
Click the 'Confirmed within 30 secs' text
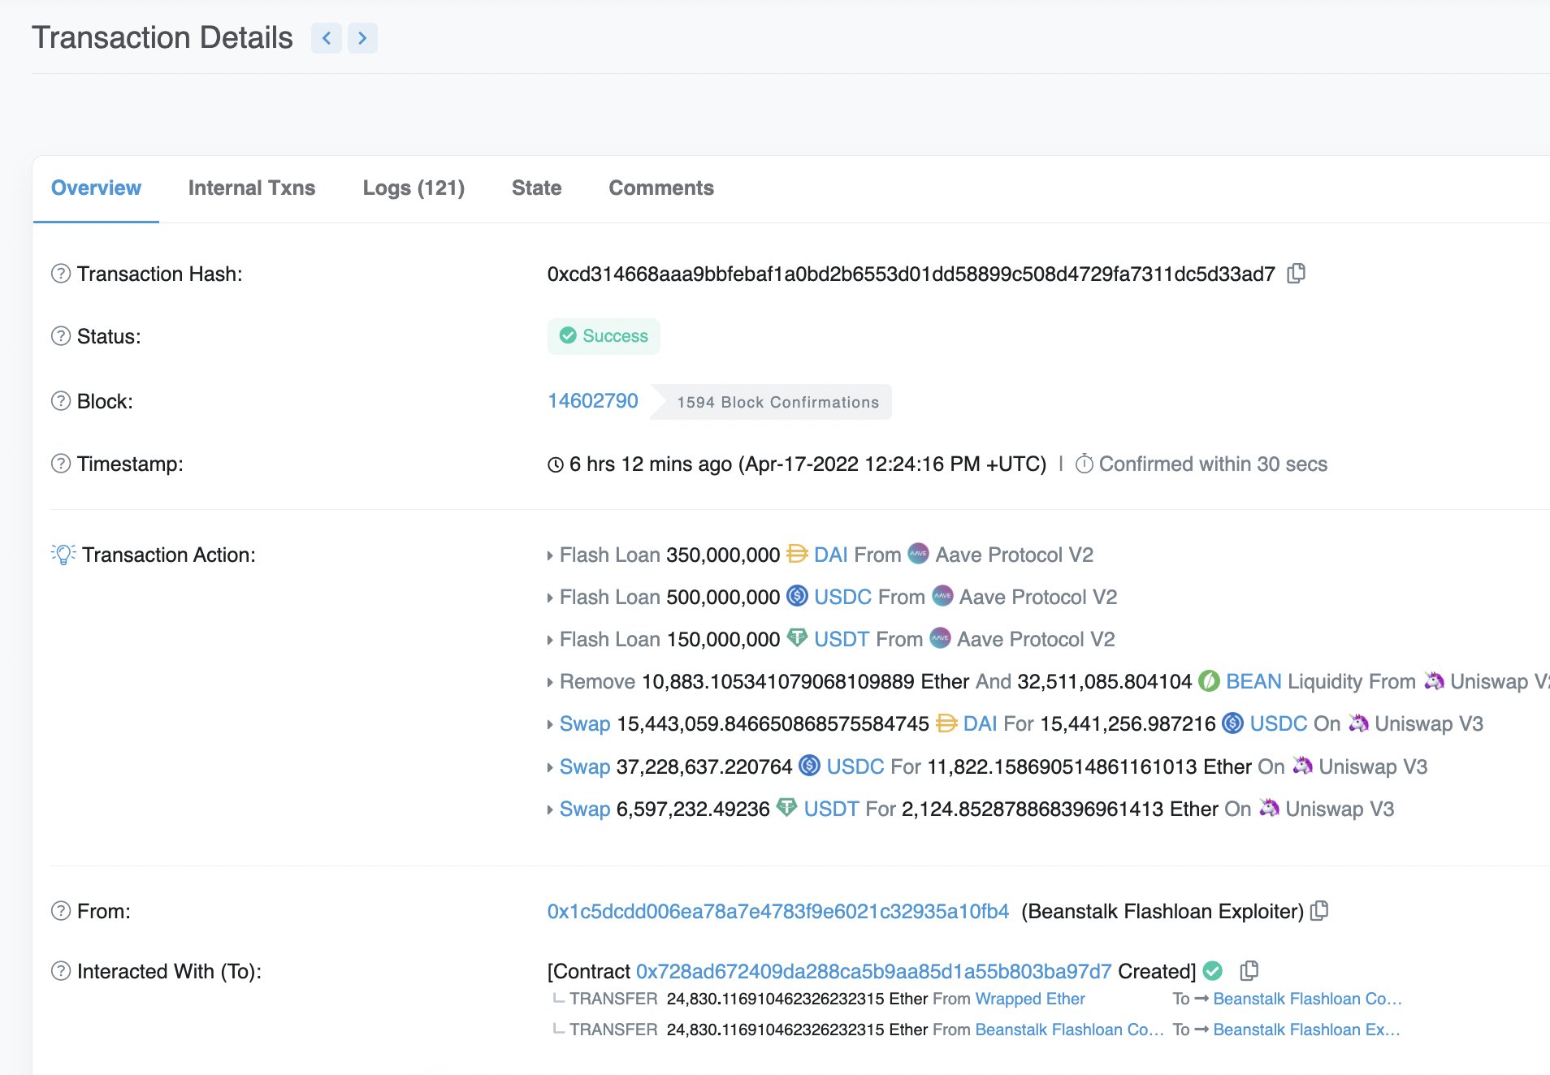point(1213,464)
